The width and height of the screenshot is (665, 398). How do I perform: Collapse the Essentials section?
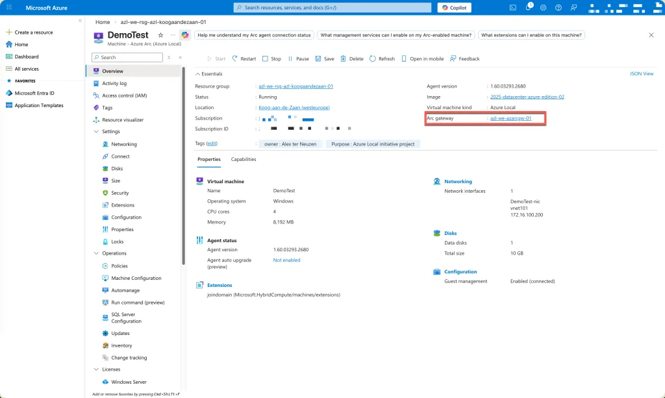point(198,74)
